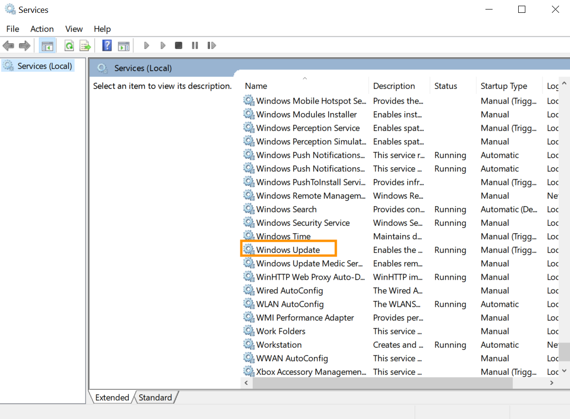Stop the selected service

point(178,45)
